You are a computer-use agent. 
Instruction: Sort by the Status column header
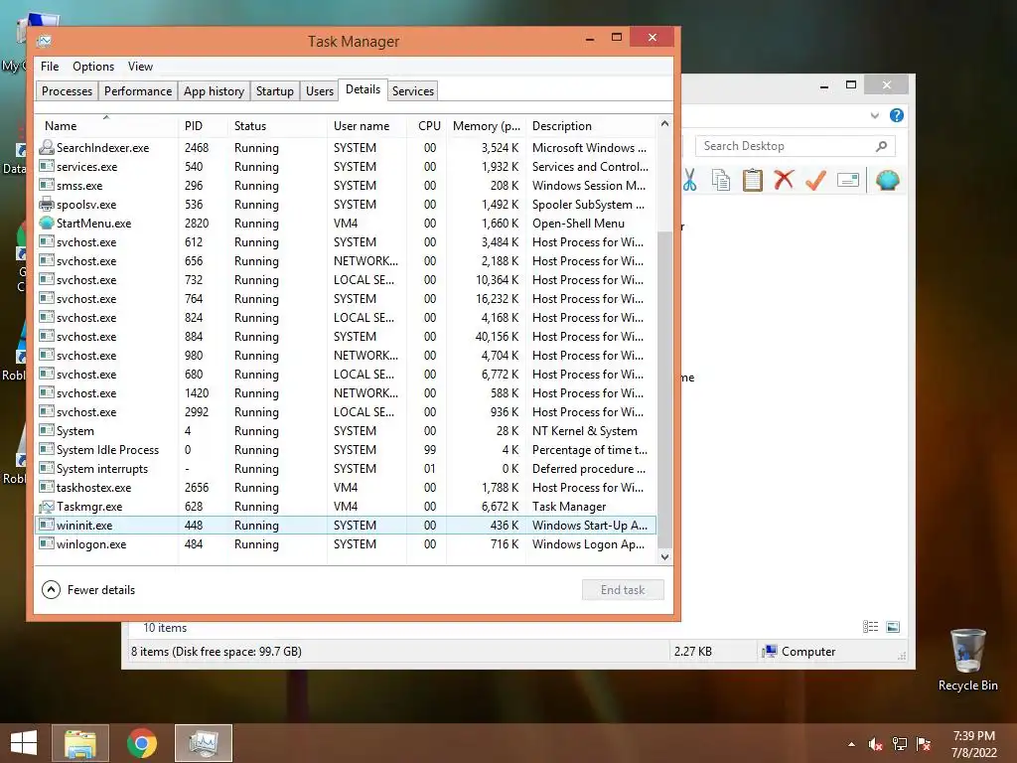coord(278,126)
